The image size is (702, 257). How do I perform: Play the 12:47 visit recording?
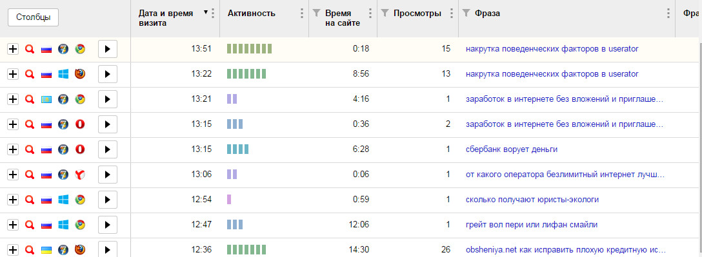point(108,224)
